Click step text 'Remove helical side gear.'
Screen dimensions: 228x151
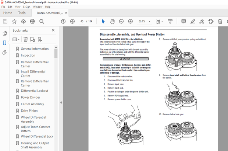pyautogui.click(x=173, y=114)
